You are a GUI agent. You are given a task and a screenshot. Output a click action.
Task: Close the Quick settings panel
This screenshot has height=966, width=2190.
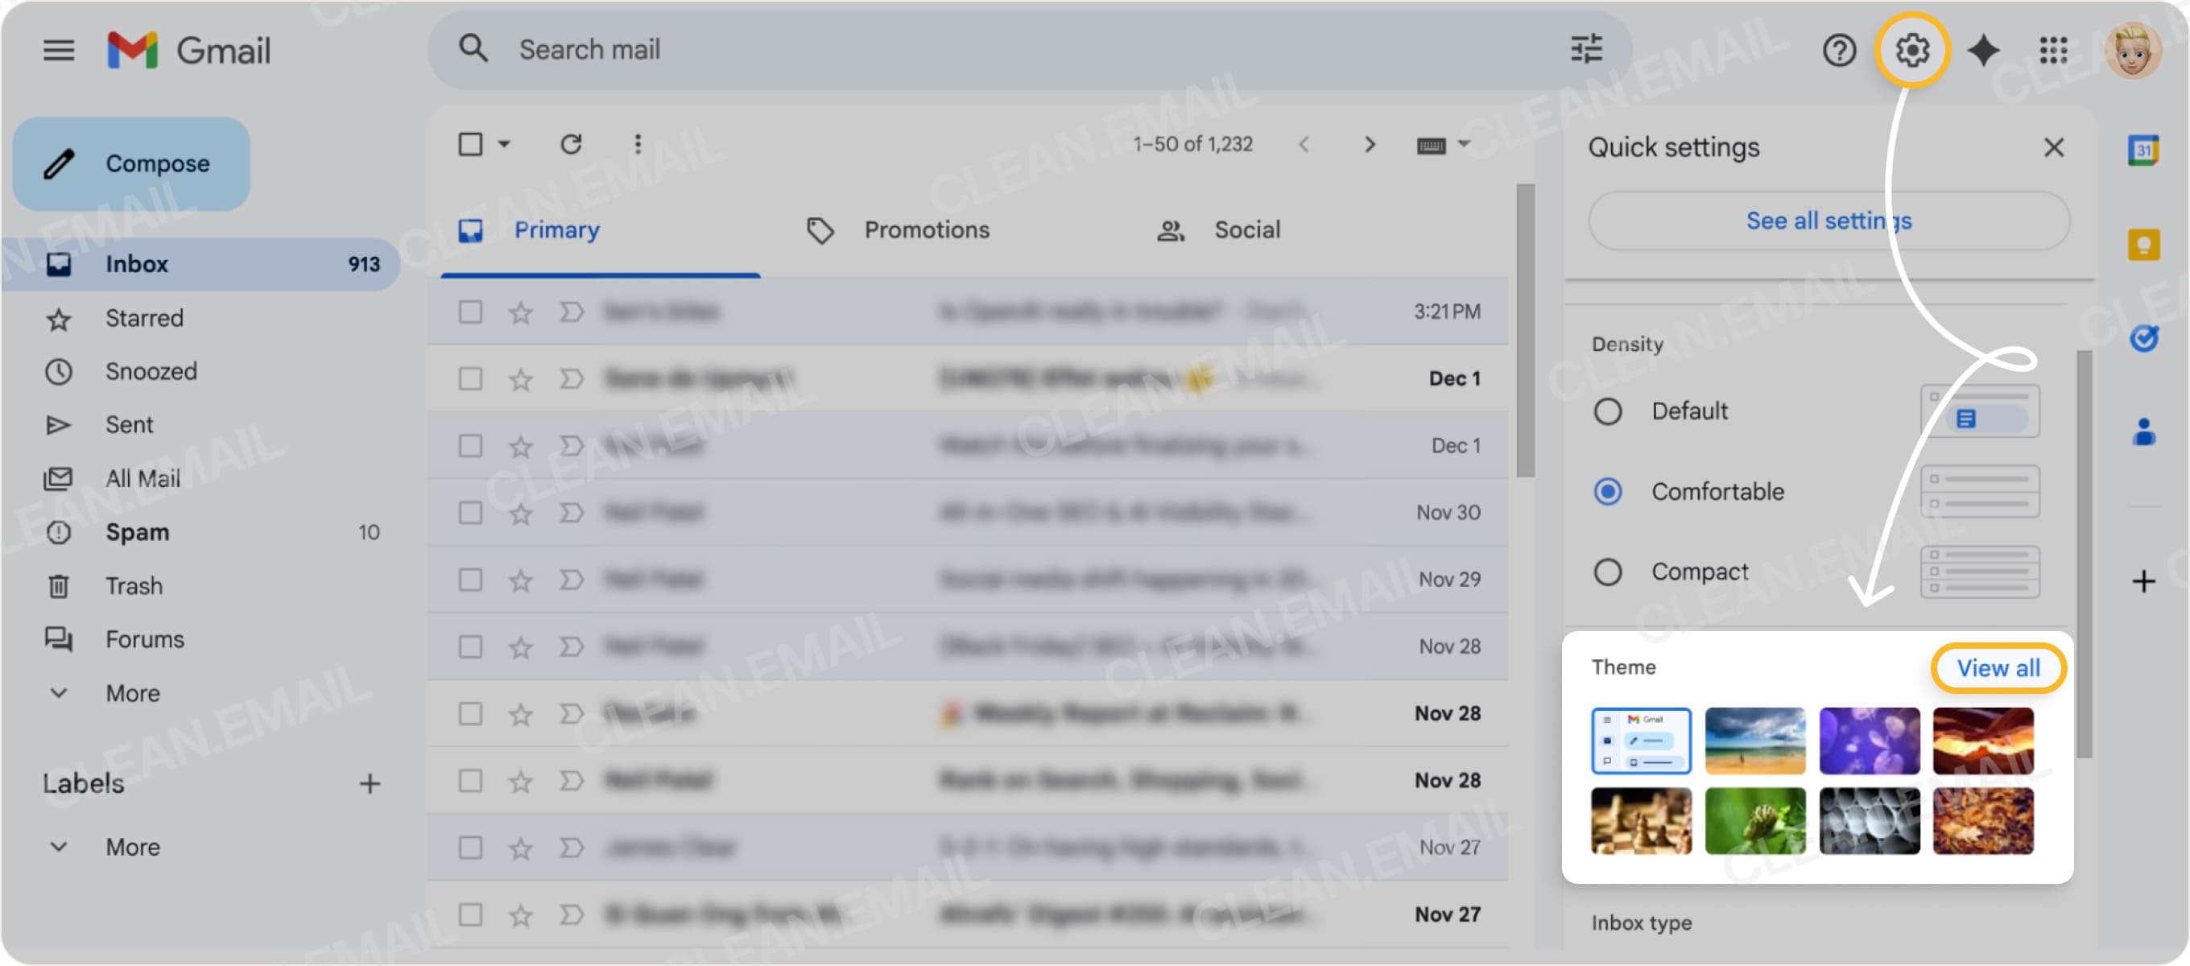pyautogui.click(x=2053, y=148)
